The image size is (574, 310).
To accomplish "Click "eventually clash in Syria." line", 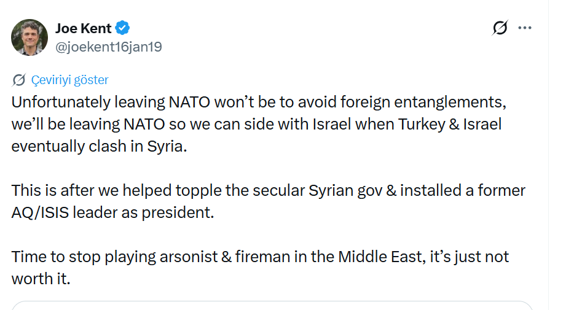I will pyautogui.click(x=98, y=147).
